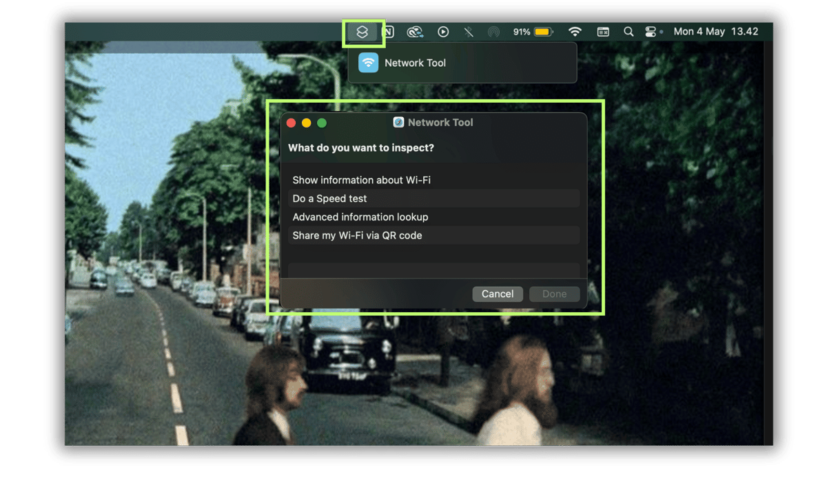Select Network Tool in Shortcuts dropdown
This screenshot has height=481, width=827.
(x=462, y=63)
